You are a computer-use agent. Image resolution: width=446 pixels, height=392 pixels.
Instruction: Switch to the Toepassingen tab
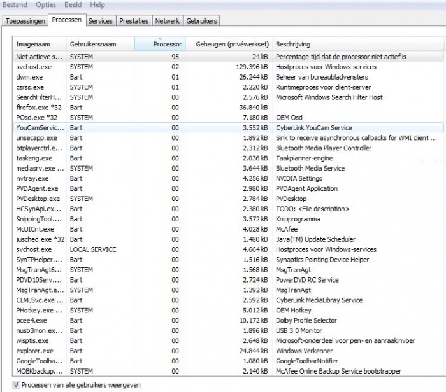[25, 21]
